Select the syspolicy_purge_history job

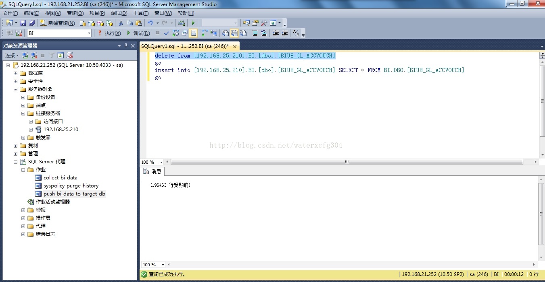71,186
